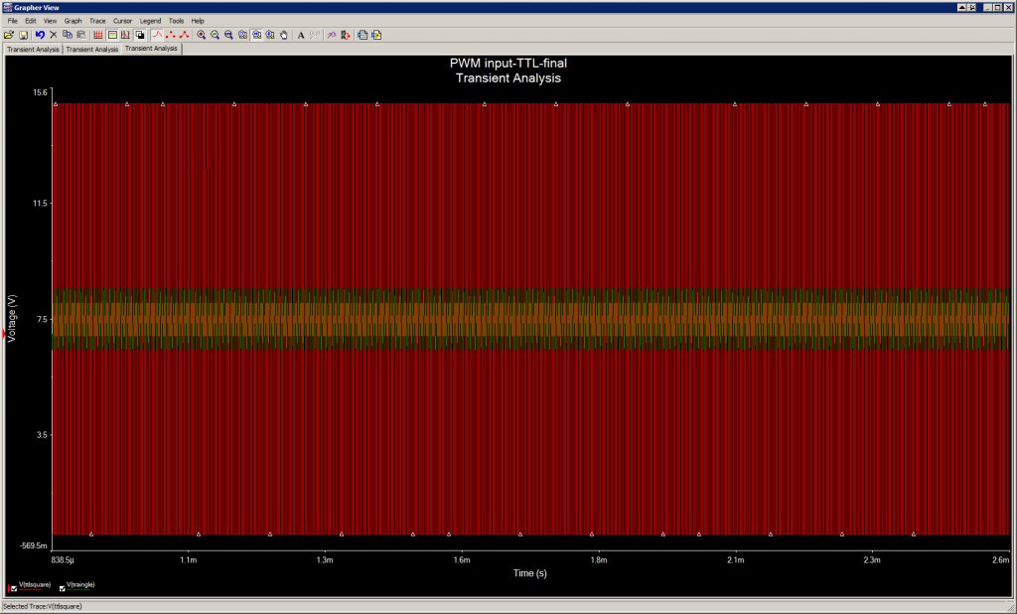Toggle the red Show Grid icon
Screen dimensions: 1017x614
[98, 35]
